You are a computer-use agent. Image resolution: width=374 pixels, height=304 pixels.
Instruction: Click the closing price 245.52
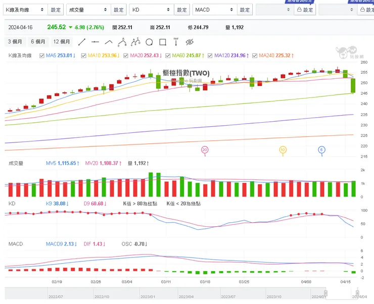click(x=57, y=27)
